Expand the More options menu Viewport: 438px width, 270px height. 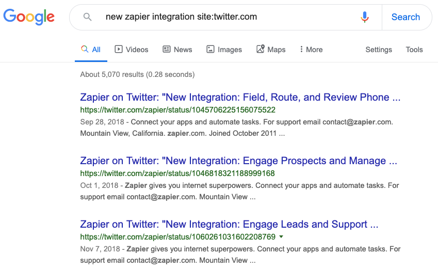pyautogui.click(x=311, y=50)
